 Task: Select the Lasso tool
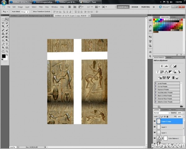(x=3, y=23)
